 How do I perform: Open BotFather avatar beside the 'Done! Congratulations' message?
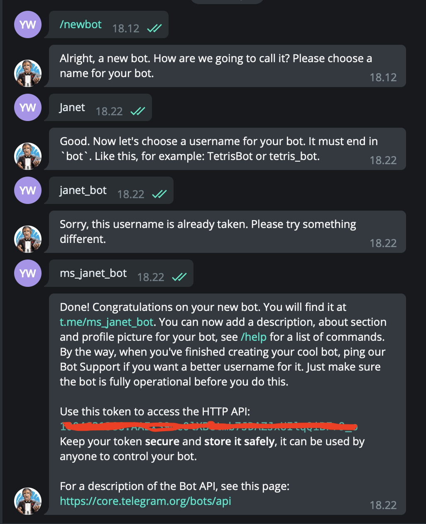(28, 501)
